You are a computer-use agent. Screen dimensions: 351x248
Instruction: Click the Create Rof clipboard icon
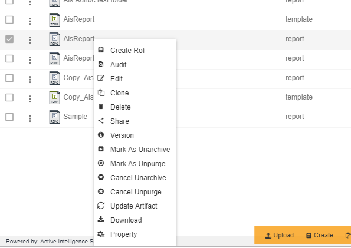[101, 50]
